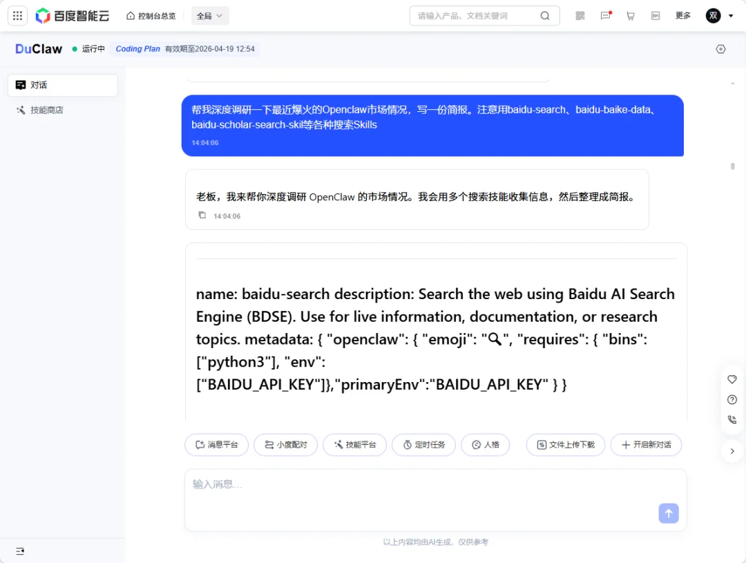The image size is (746, 563).
Task: Click the baidu-search skill description text
Action: pos(435,339)
